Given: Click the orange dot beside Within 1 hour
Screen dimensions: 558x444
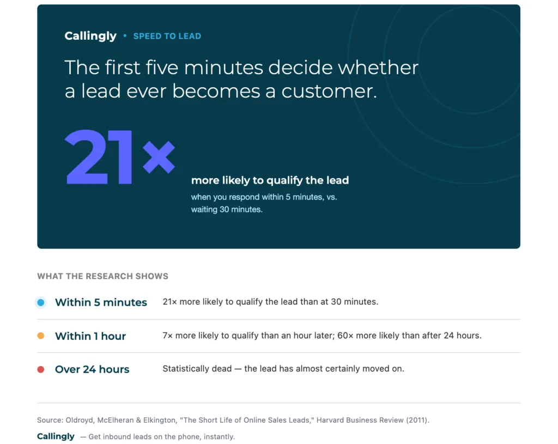Looking at the screenshot, I should [41, 336].
